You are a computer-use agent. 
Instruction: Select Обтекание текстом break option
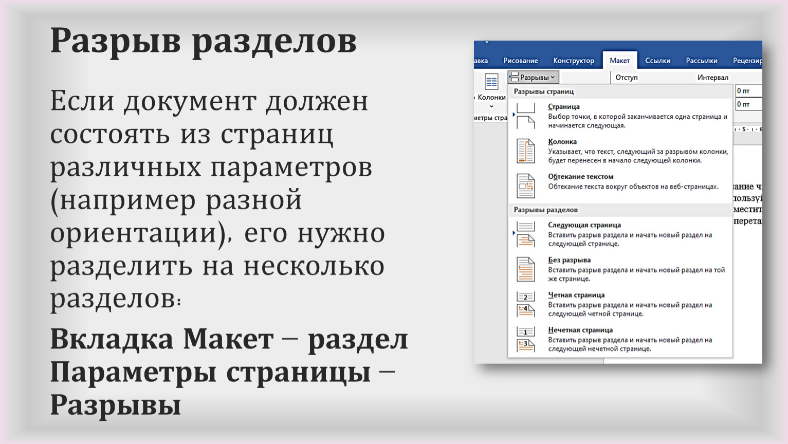point(620,186)
